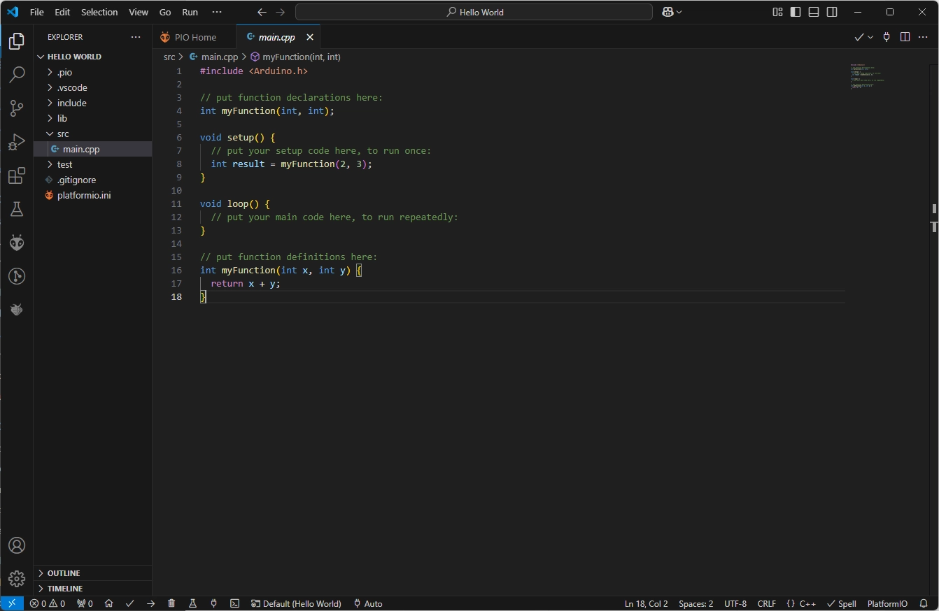Click the Default (Hello World) environment button
Viewport: 939px width, 611px height.
coord(296,603)
